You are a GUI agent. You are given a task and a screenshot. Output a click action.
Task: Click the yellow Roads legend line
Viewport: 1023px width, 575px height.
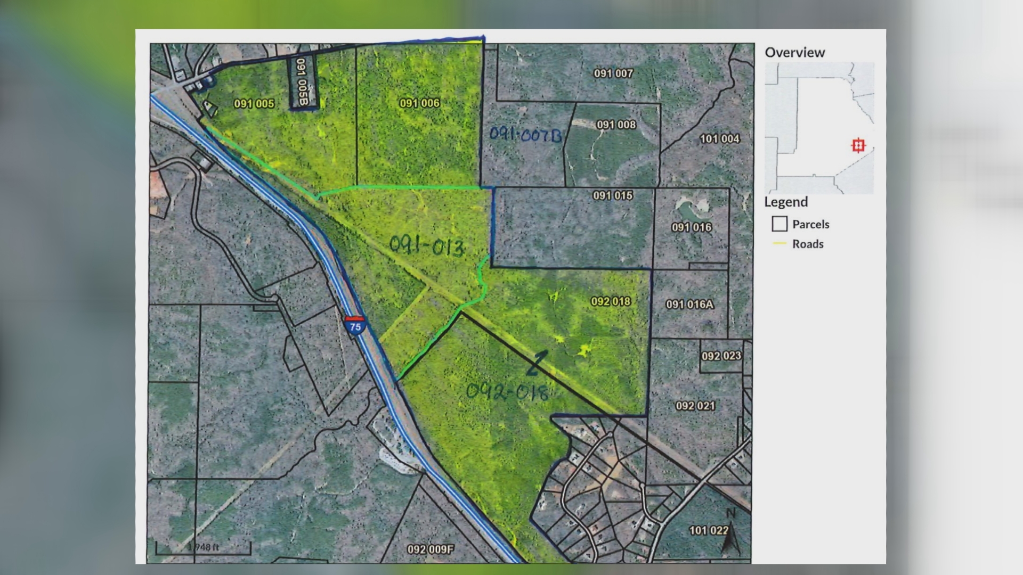coord(780,244)
